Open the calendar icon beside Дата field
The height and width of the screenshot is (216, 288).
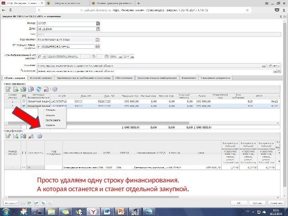98,29
